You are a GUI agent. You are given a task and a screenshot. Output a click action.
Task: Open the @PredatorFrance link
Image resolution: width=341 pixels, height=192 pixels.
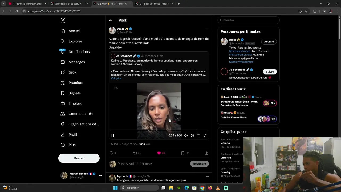pyautogui.click(x=239, y=51)
